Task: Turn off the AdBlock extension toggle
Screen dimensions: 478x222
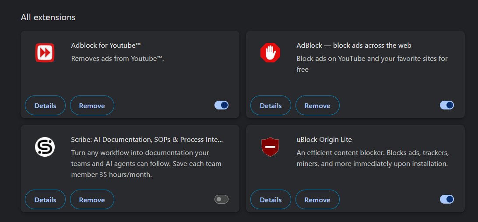Action: [447, 105]
